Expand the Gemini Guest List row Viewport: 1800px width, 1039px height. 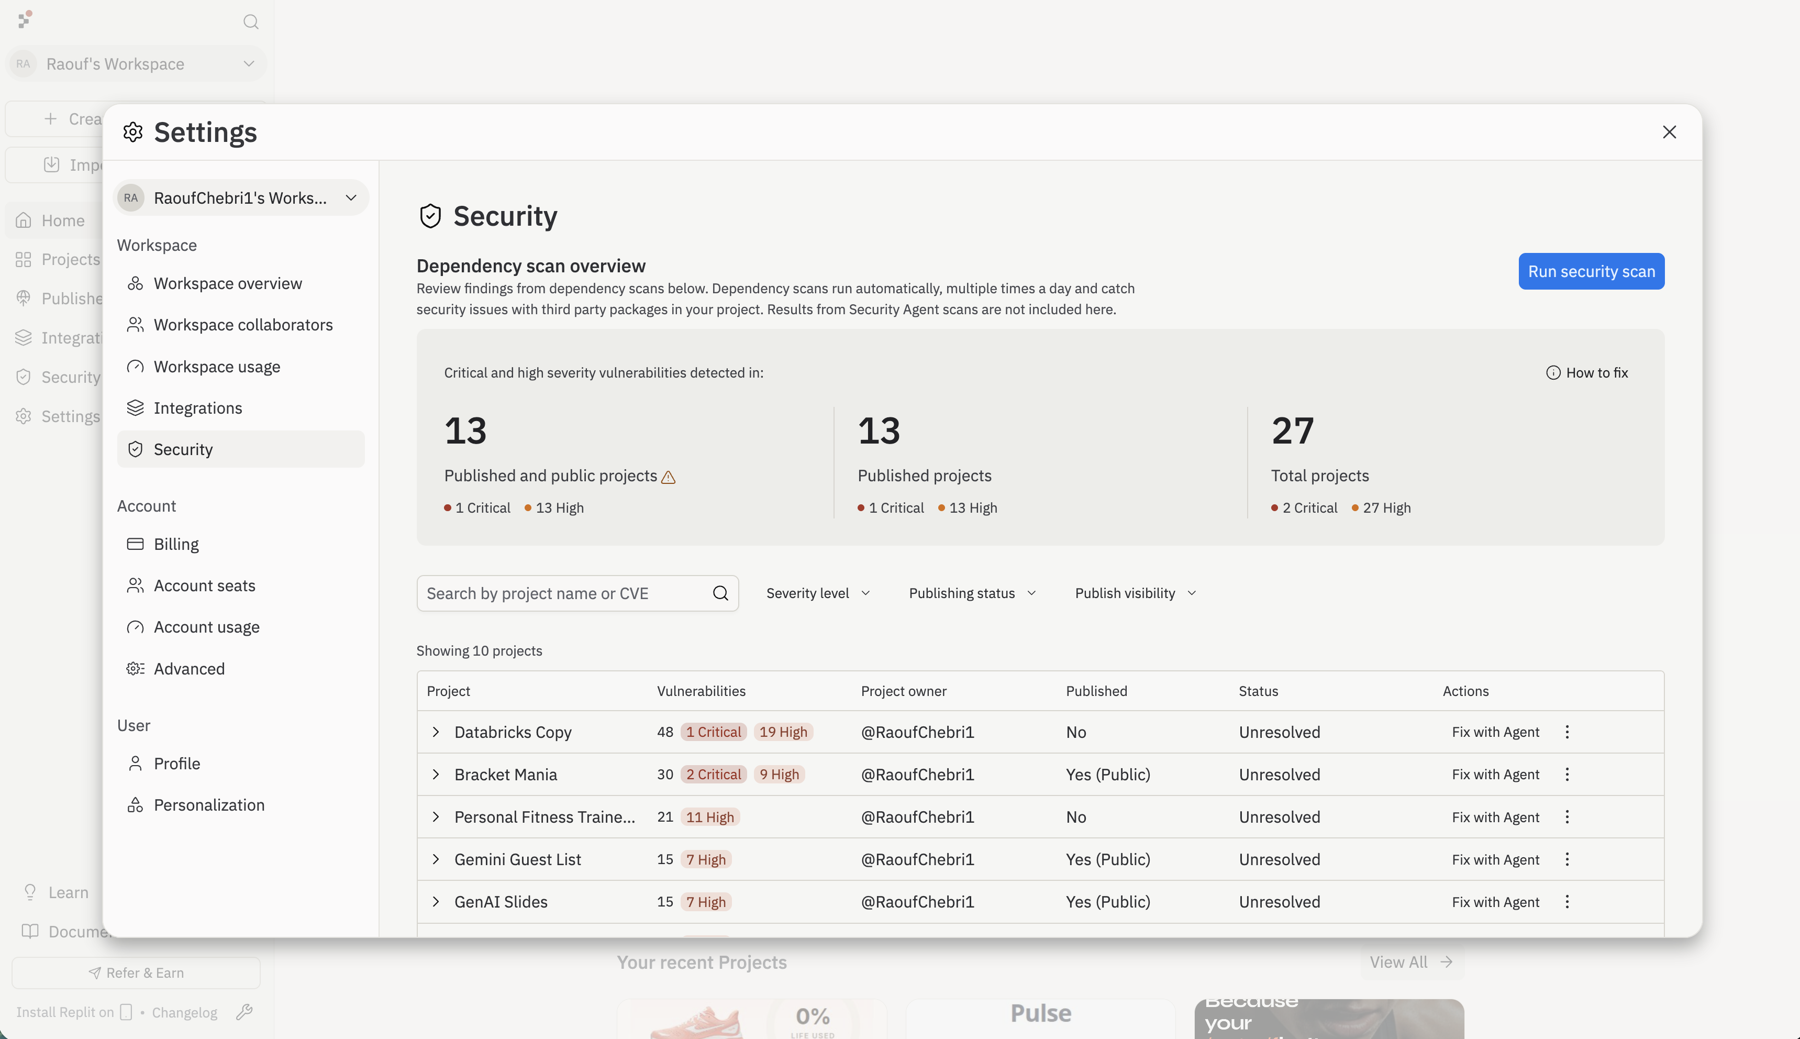(x=435, y=859)
